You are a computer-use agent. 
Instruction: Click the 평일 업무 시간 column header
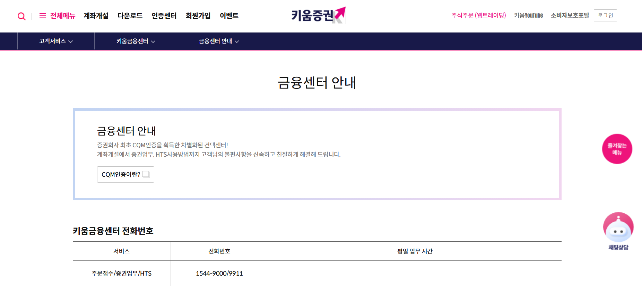415,251
